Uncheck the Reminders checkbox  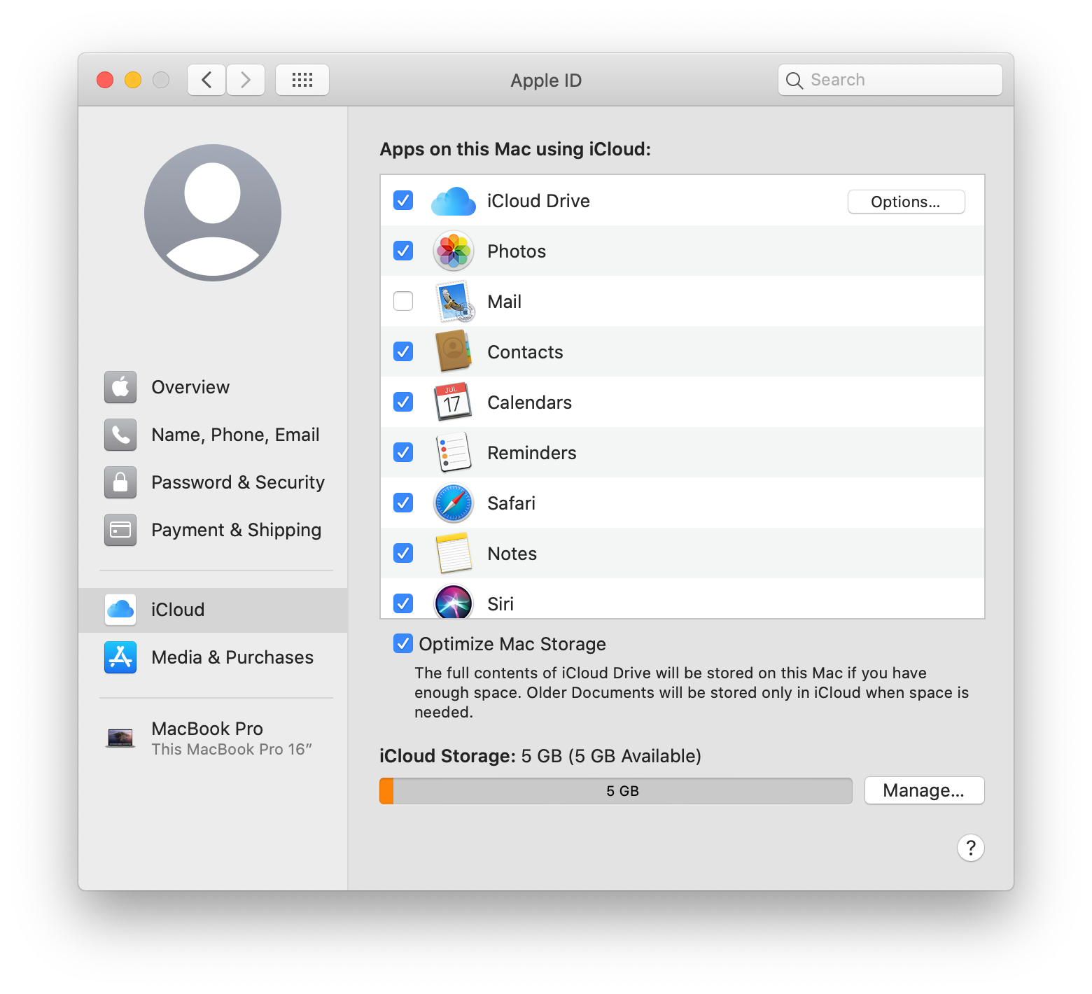[403, 452]
